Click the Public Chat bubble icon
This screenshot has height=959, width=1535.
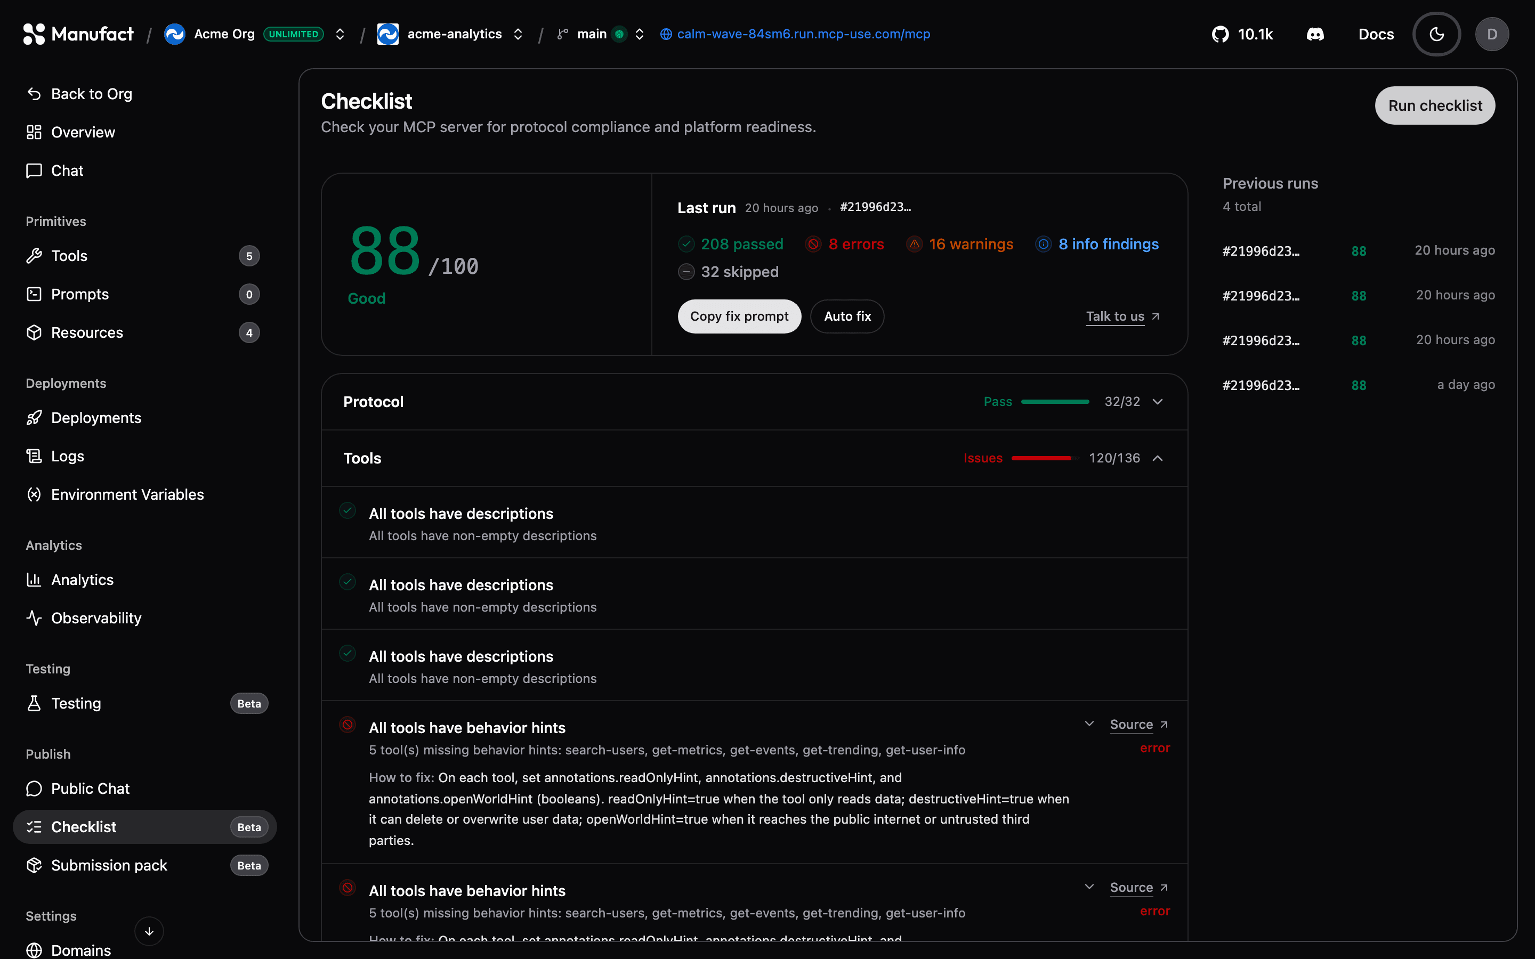coord(34,789)
